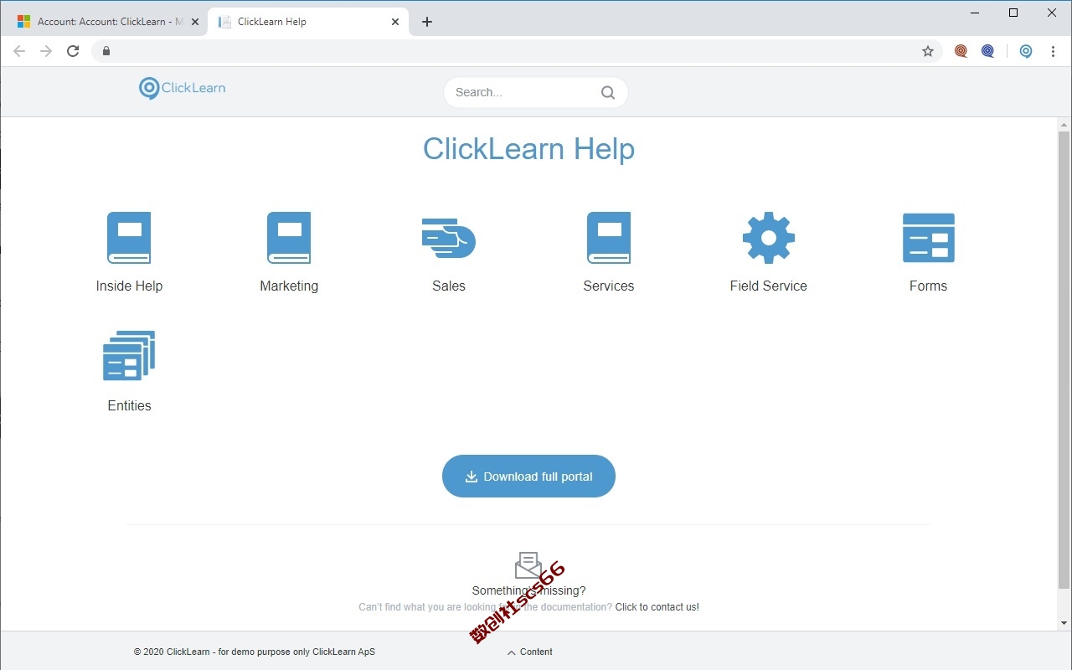Image resolution: width=1072 pixels, height=670 pixels.
Task: Click the Marketing label
Action: click(x=289, y=286)
